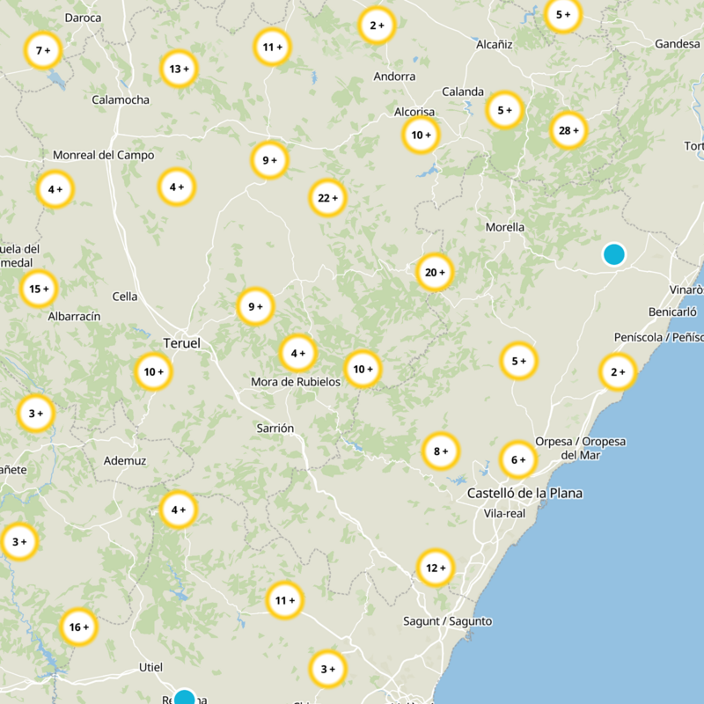Select the 2+ cluster on the Peníscola coastline
This screenshot has height=704, width=704.
point(617,371)
